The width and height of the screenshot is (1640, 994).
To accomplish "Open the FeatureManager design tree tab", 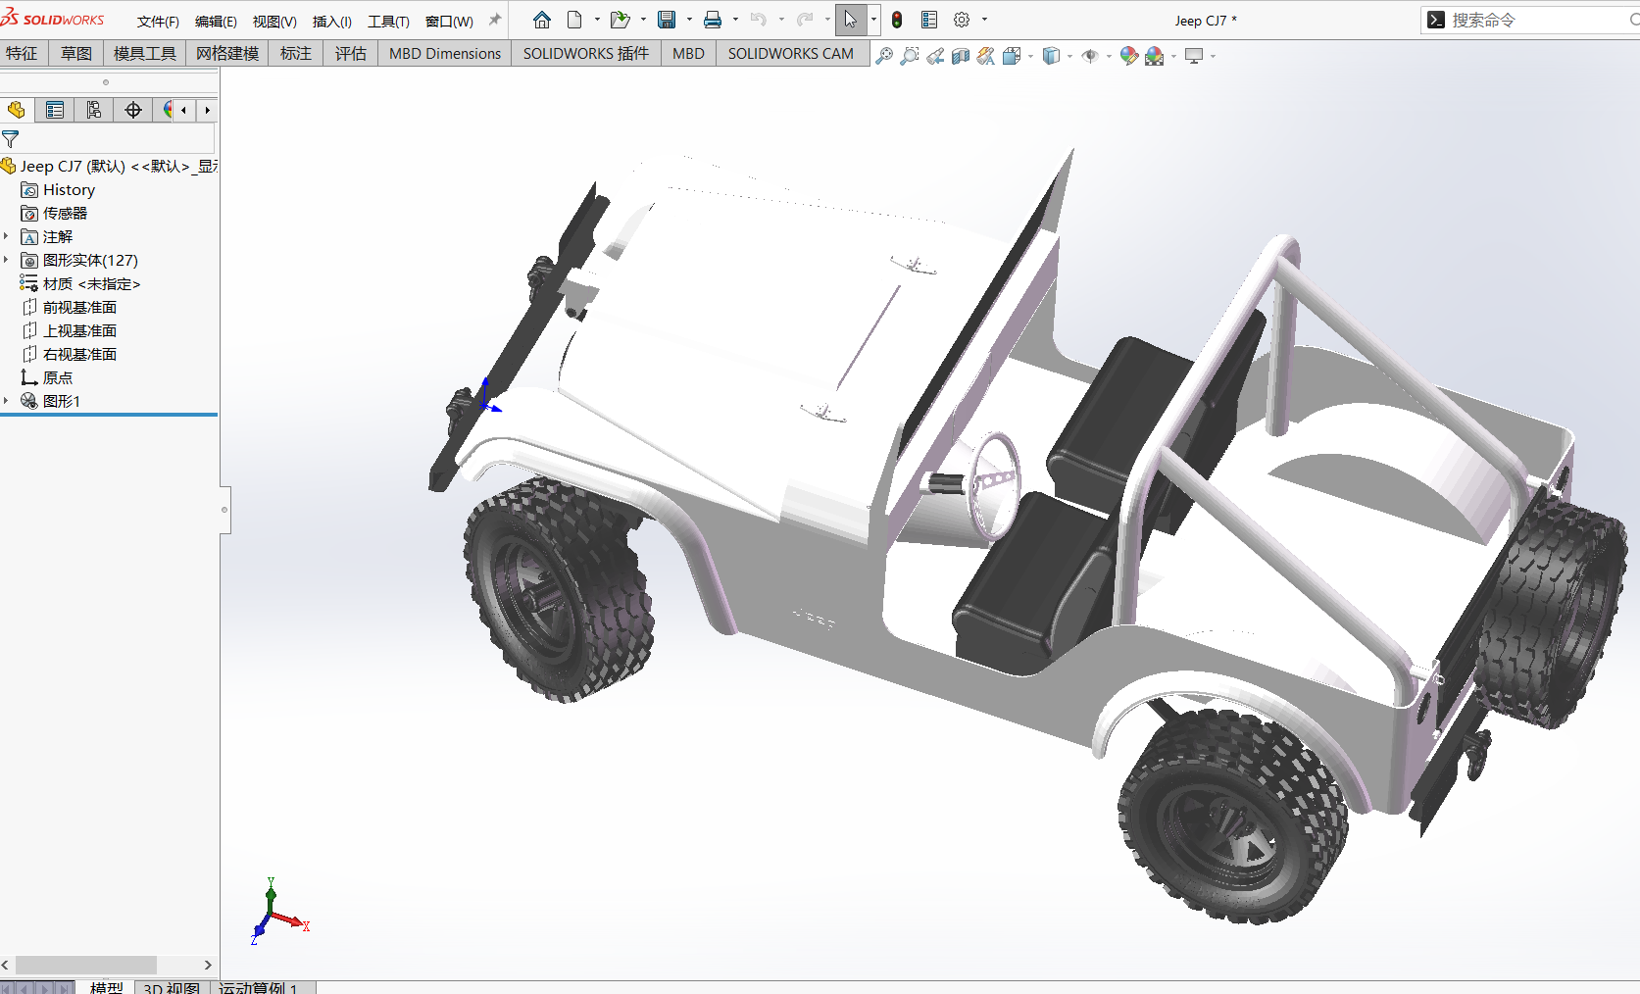I will coord(17,110).
